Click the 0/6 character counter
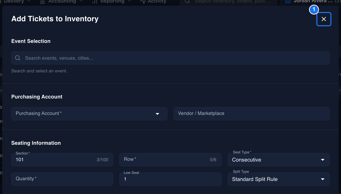Screen dimensions: 341x194 [x=213, y=160]
